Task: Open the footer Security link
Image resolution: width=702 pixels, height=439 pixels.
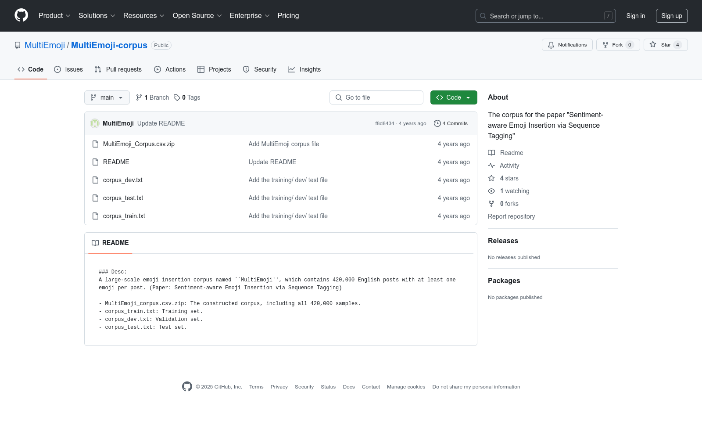Action: pyautogui.click(x=304, y=387)
